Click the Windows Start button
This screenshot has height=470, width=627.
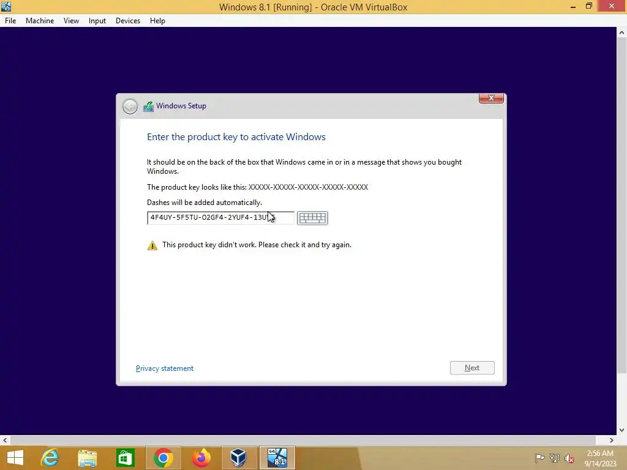[15, 458]
